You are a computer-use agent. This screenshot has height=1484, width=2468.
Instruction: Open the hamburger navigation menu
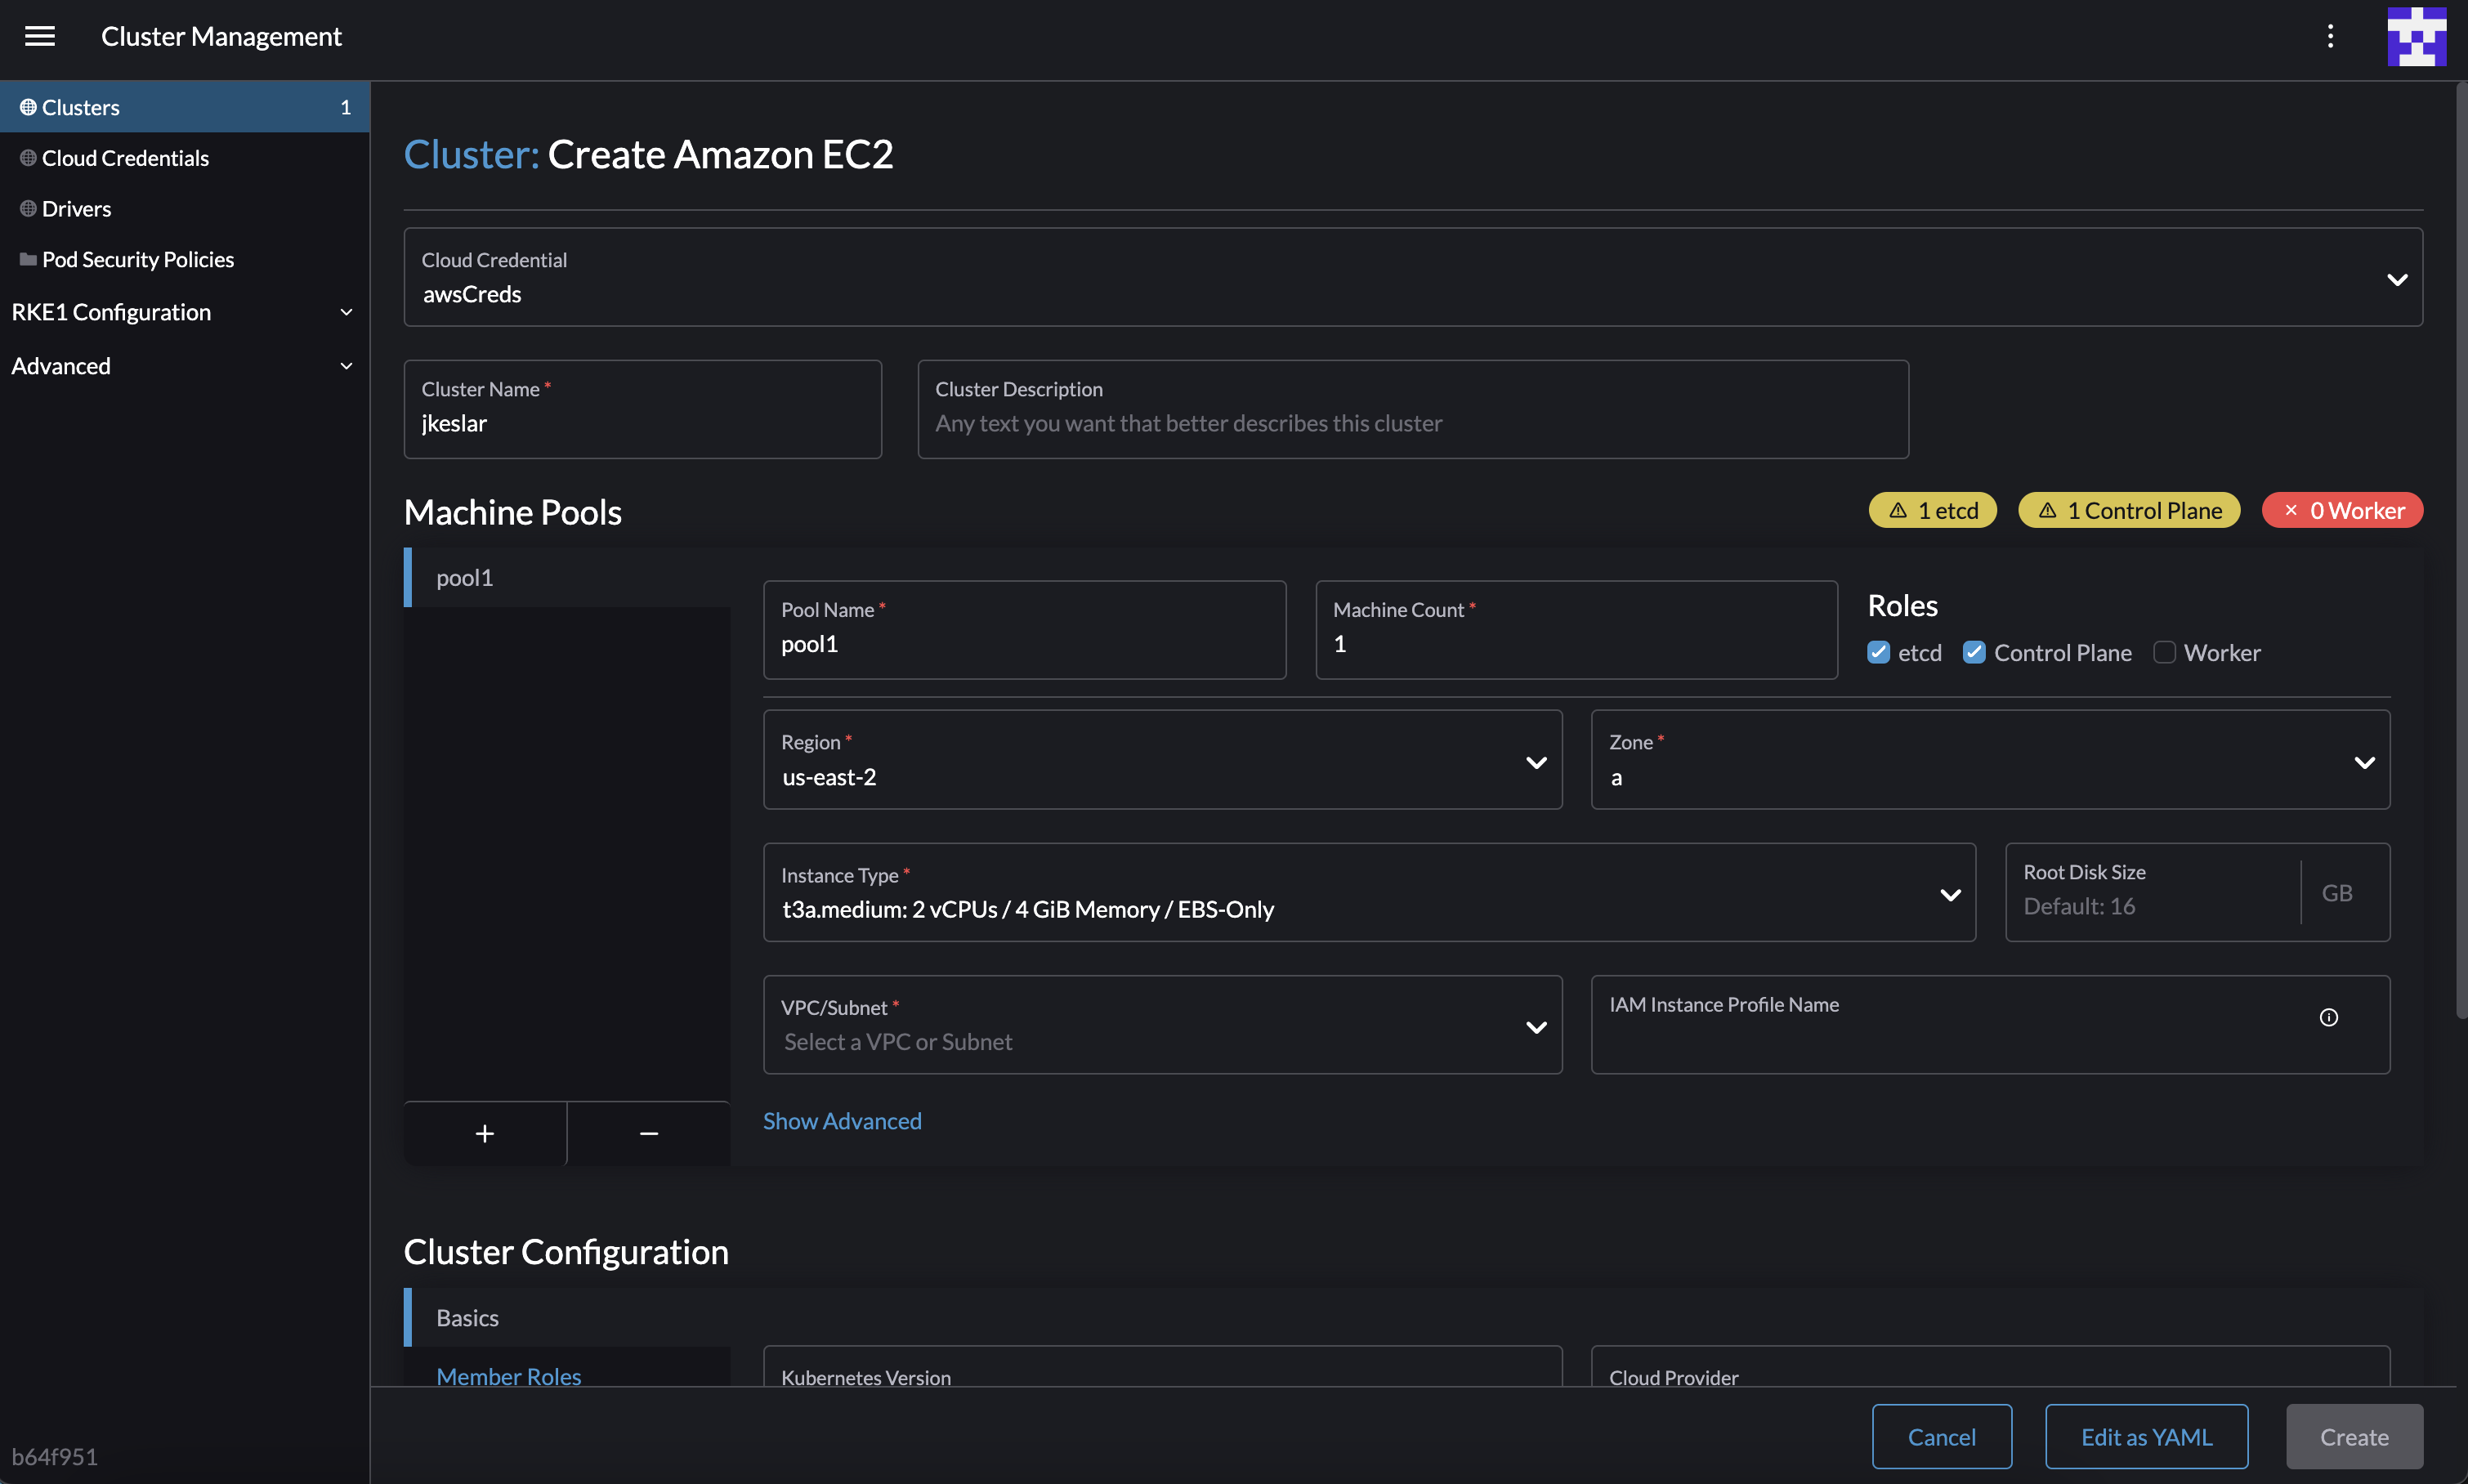point(40,36)
